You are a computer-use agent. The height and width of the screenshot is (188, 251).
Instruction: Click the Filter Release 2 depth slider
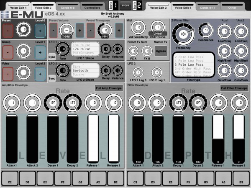(239, 139)
